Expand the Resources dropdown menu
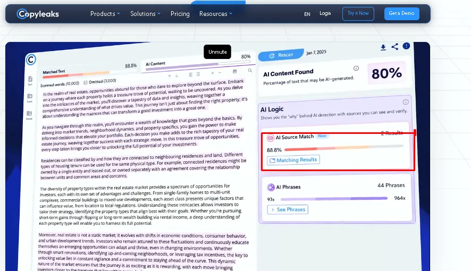This screenshot has width=471, height=271. (x=216, y=14)
